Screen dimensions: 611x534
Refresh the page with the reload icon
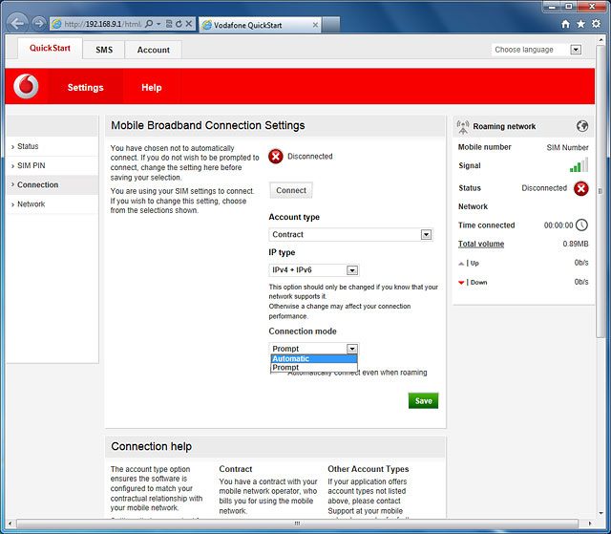point(179,24)
